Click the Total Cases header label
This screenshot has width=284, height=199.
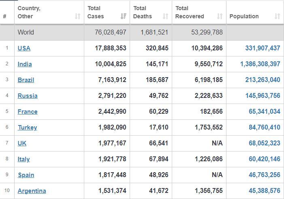click(x=96, y=12)
